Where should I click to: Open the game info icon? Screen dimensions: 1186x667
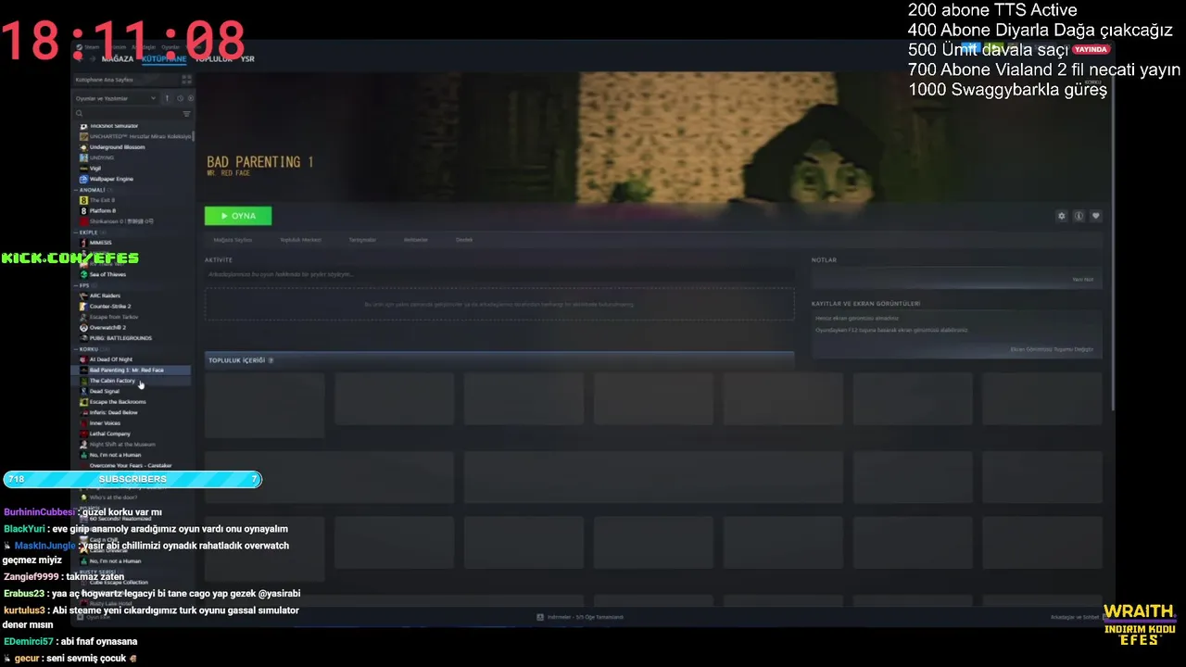[x=1079, y=216]
